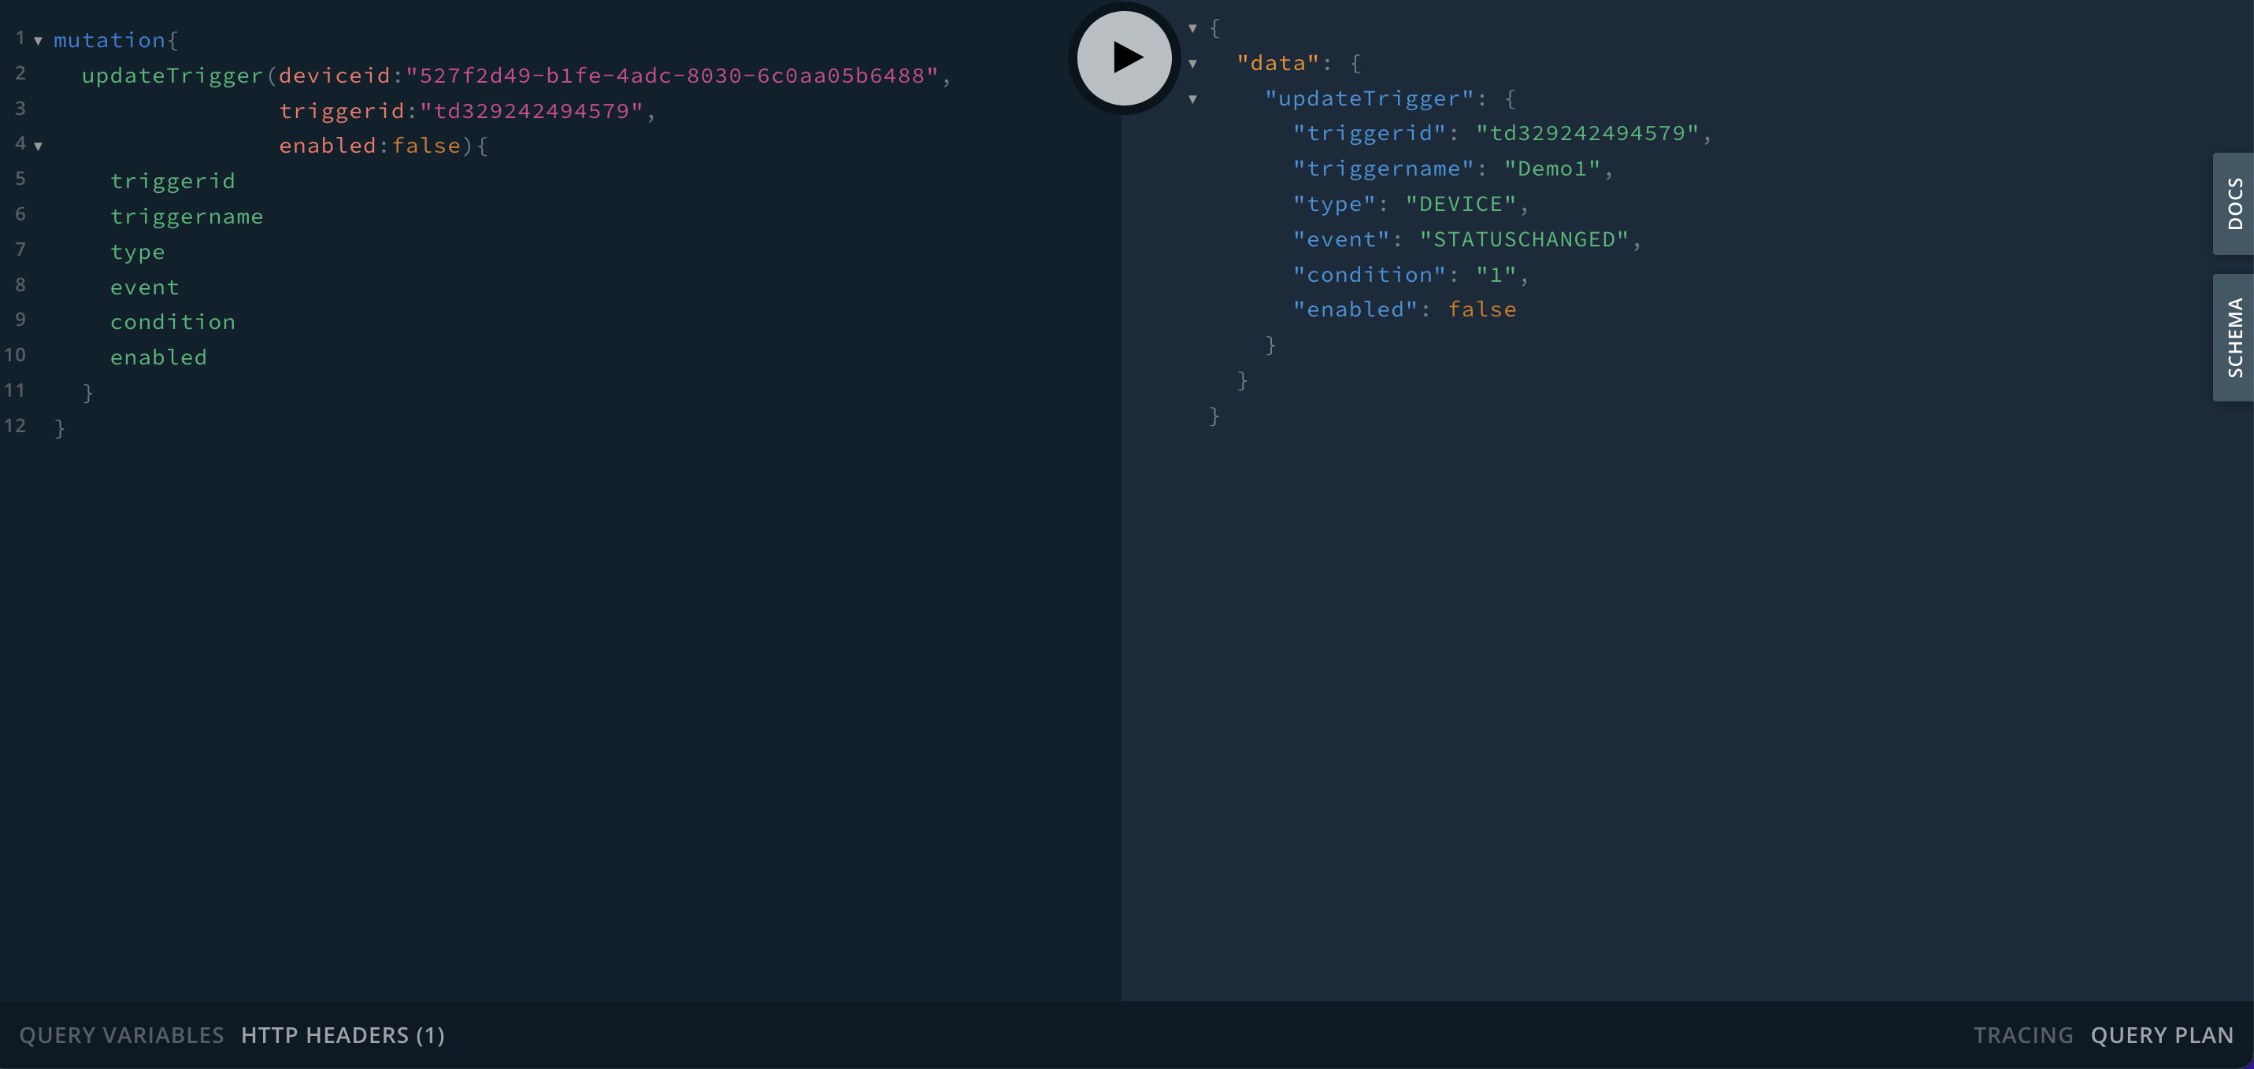Select the condition field in query body
This screenshot has width=2254, height=1069.
[x=172, y=320]
